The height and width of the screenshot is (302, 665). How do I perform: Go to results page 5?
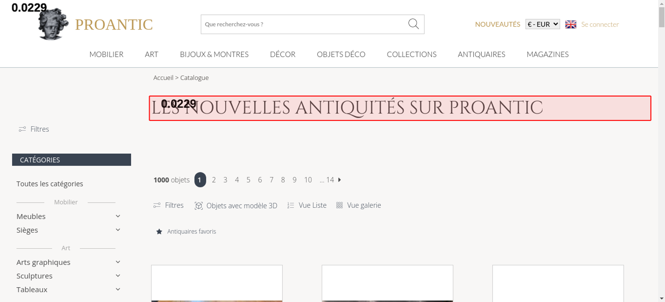pyautogui.click(x=248, y=180)
